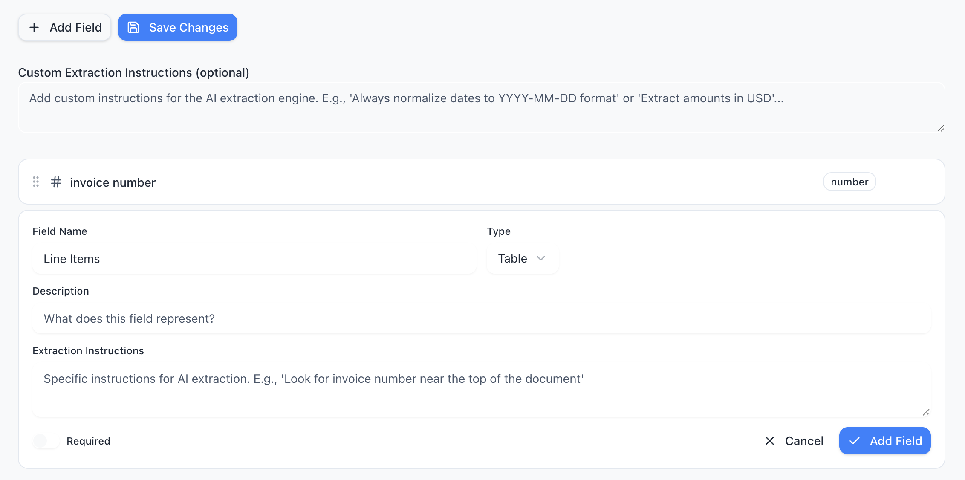965x480 pixels.
Task: Cancel adding the Line Items field
Action: pos(803,441)
